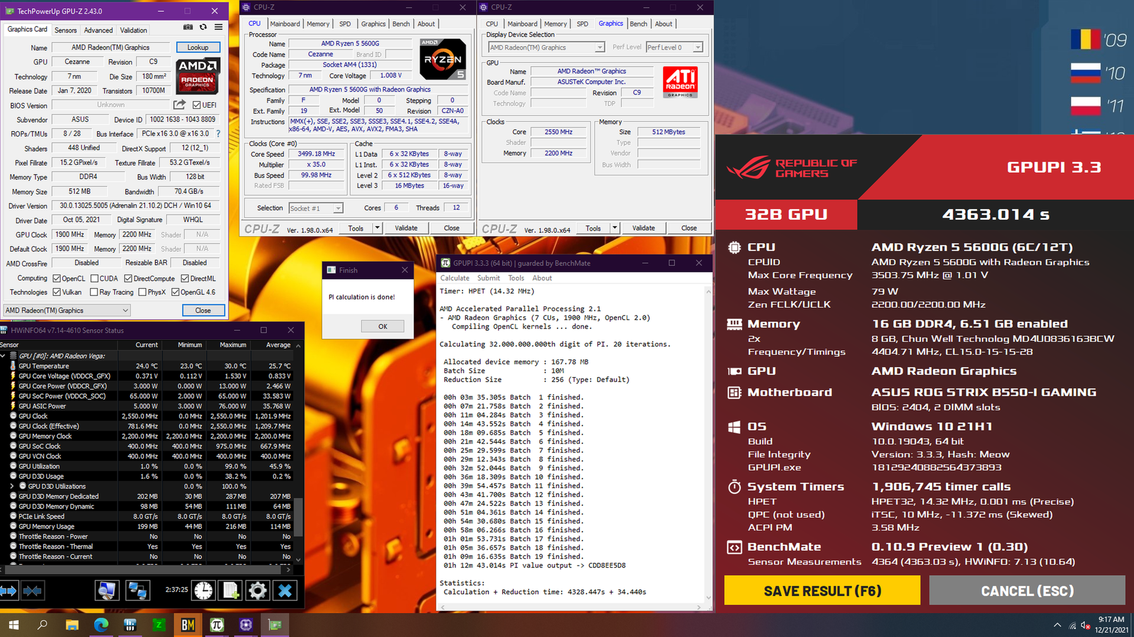Click OK in the Finish dialog
Image resolution: width=1134 pixels, height=637 pixels.
pyautogui.click(x=383, y=326)
